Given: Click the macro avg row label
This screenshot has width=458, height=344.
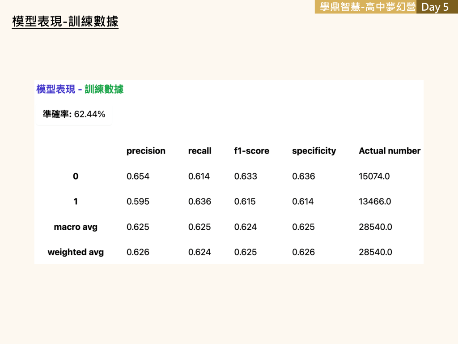Looking at the screenshot, I should 76,227.
